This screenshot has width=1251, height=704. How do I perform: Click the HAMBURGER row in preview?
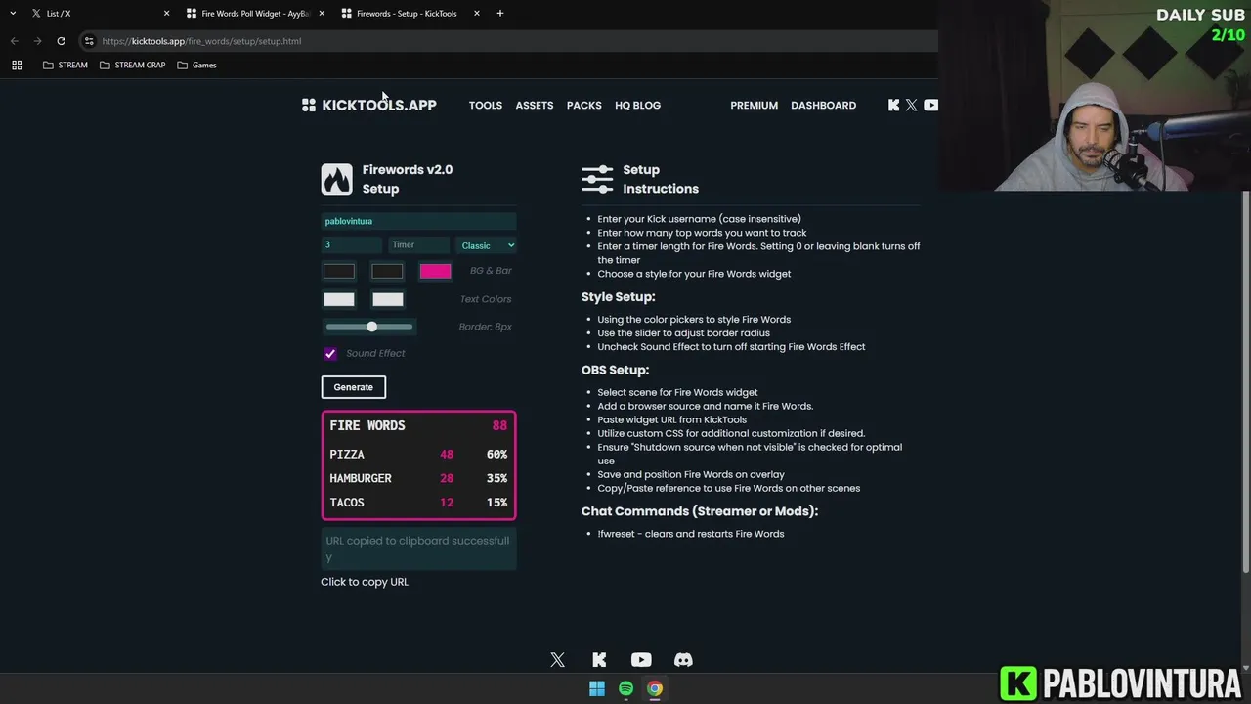[x=418, y=478]
